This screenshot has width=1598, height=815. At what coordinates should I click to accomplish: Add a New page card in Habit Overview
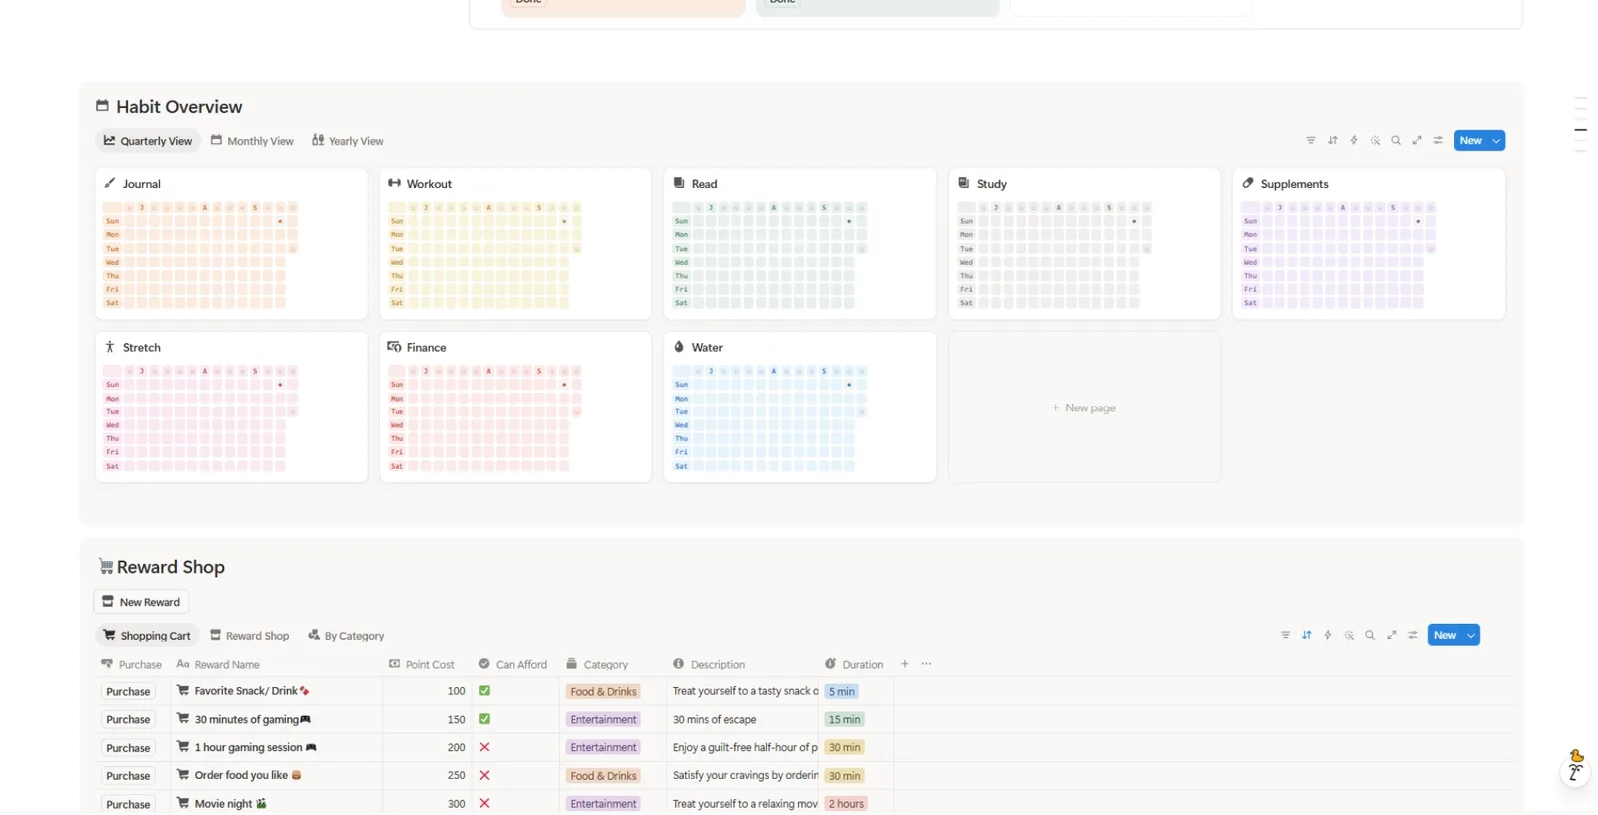tap(1084, 407)
